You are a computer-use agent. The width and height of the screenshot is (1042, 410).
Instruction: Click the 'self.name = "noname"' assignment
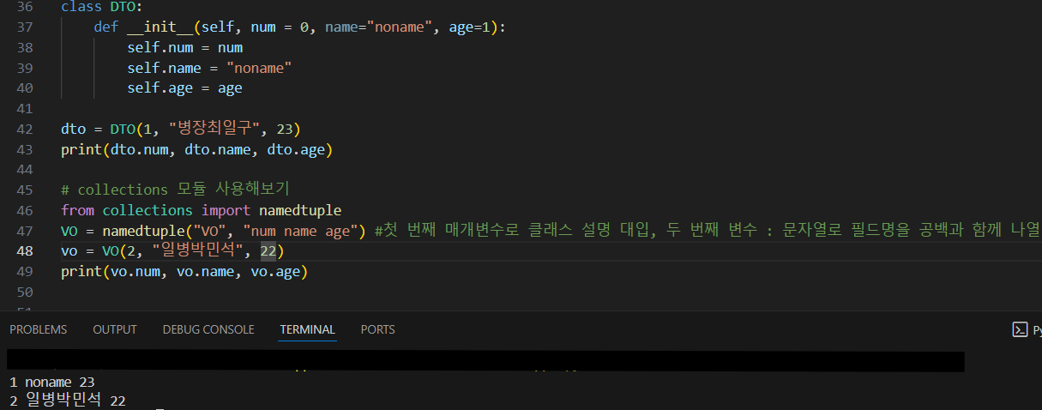click(x=209, y=68)
